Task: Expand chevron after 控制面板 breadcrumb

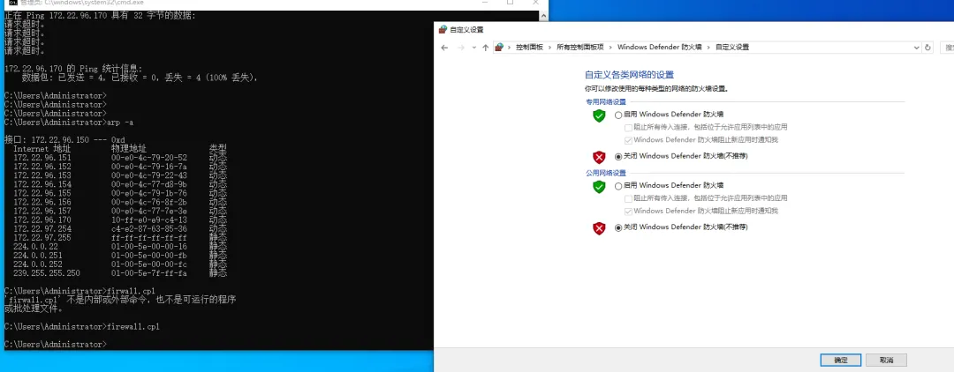Action: (549, 48)
